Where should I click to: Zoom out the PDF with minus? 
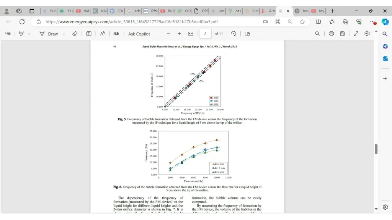tap(168, 34)
